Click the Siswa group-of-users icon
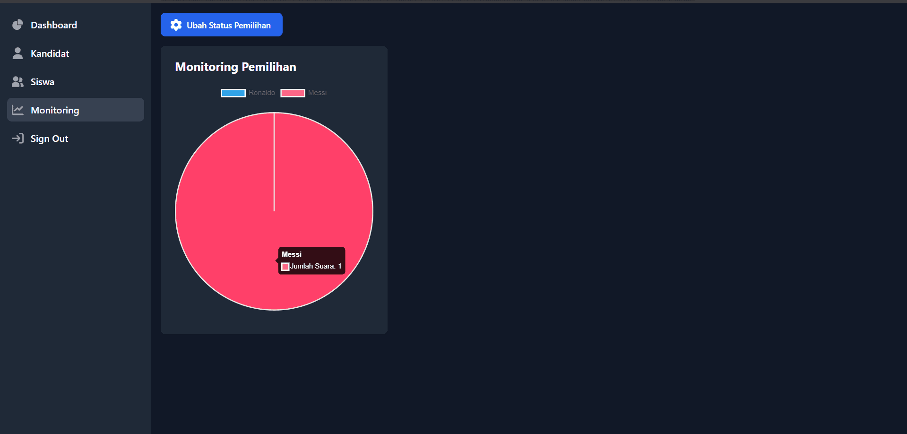The image size is (907, 434). point(17,82)
